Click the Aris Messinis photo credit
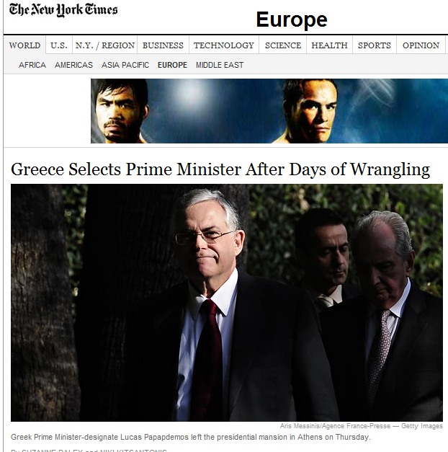Screen dimensions: 448x452 point(362,426)
